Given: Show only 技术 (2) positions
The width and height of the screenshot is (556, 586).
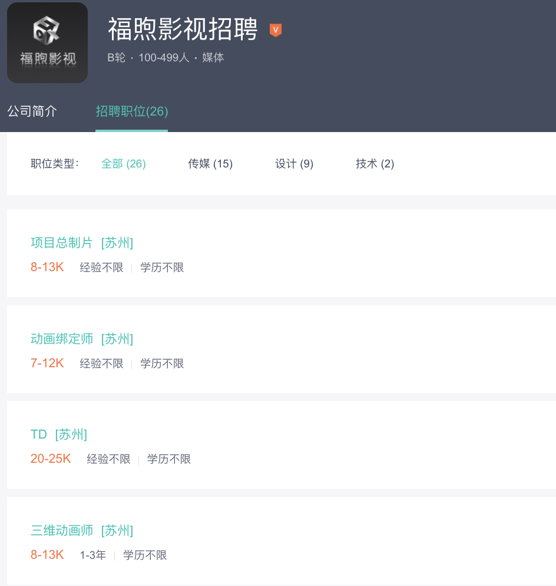Looking at the screenshot, I should pyautogui.click(x=375, y=164).
